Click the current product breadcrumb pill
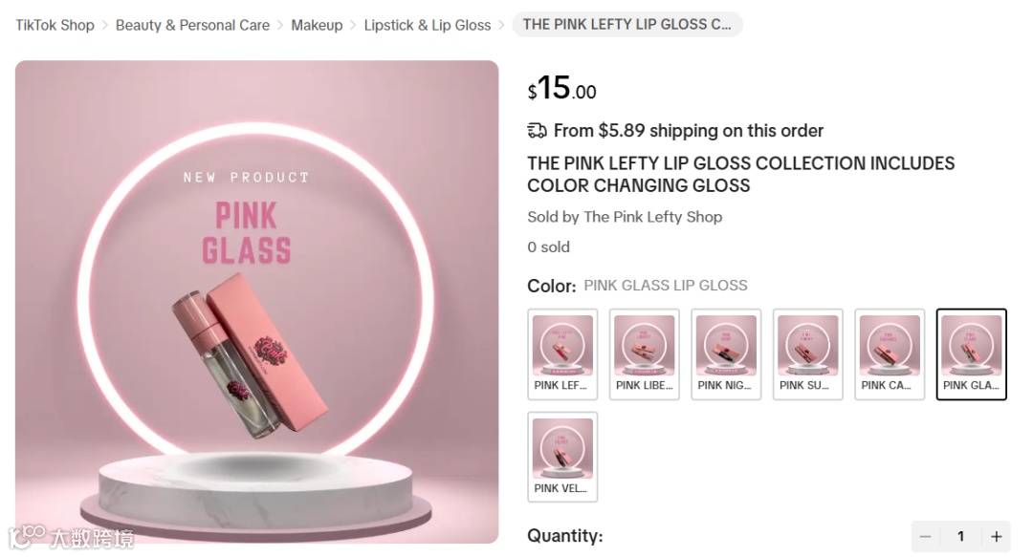Viewport: 1033px width, 557px height. 627,25
